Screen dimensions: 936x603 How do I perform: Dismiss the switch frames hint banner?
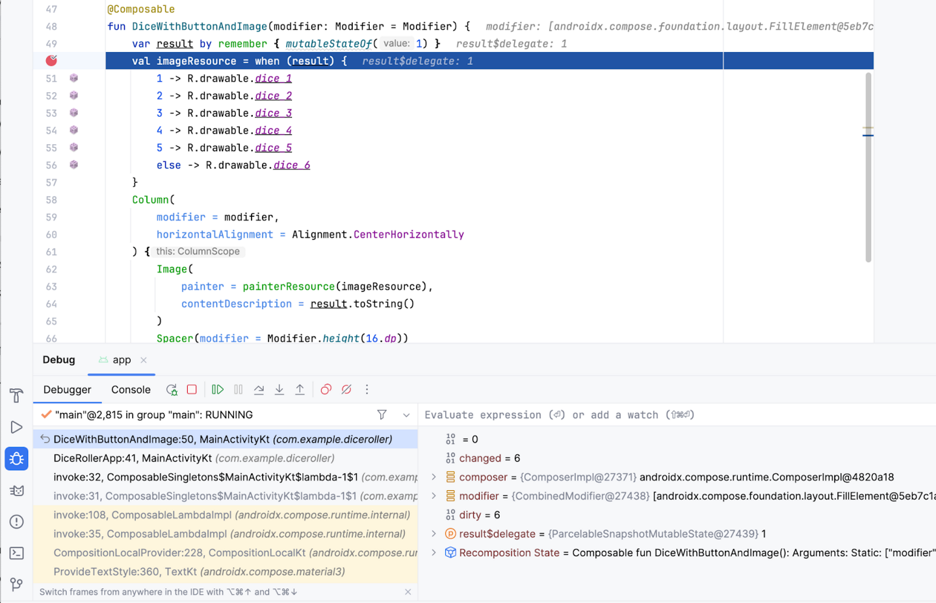coord(408,592)
